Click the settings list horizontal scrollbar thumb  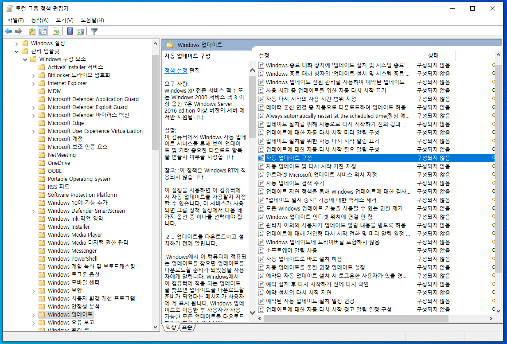pyautogui.click(x=356, y=318)
